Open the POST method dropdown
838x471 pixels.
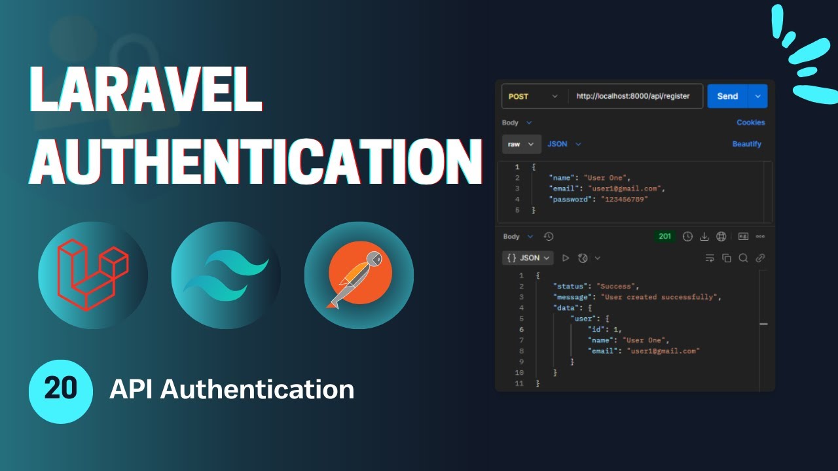coord(534,96)
